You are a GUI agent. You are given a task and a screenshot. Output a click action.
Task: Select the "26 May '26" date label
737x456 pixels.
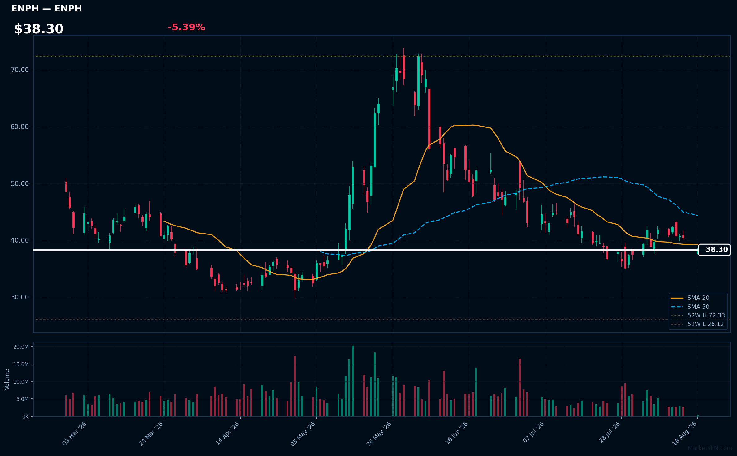pyautogui.click(x=379, y=434)
